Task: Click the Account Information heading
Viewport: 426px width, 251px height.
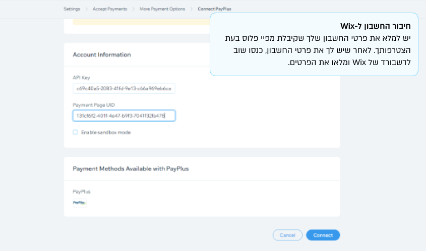Action: click(102, 54)
